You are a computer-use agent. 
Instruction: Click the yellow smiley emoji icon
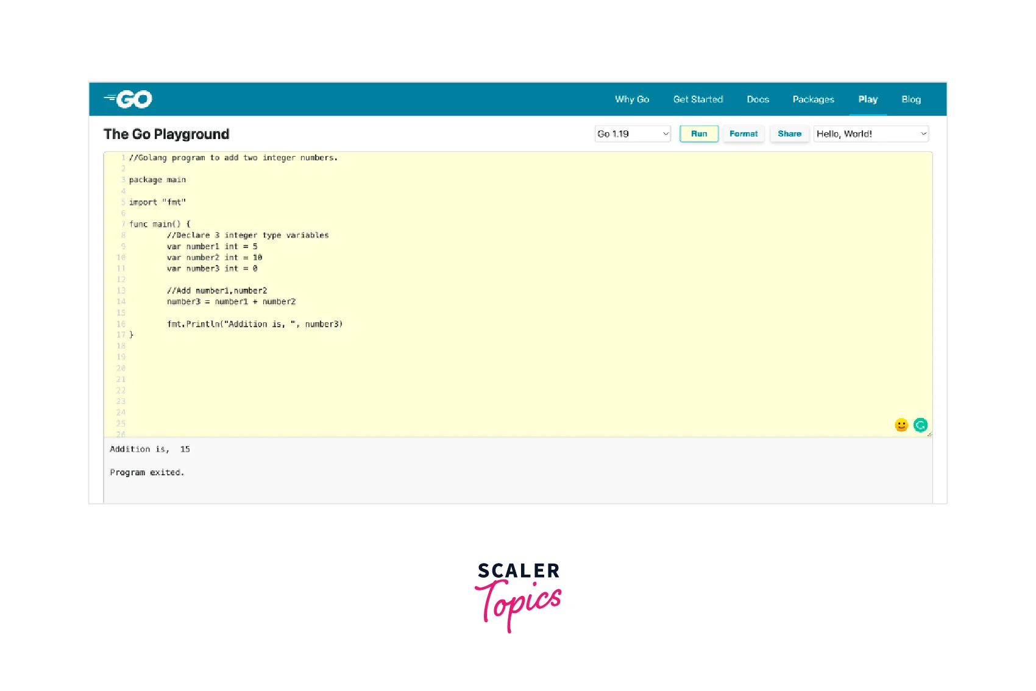[x=901, y=425]
